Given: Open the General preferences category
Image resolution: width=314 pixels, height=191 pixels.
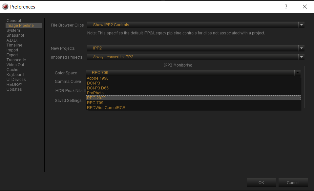Looking at the screenshot, I should coord(14,20).
